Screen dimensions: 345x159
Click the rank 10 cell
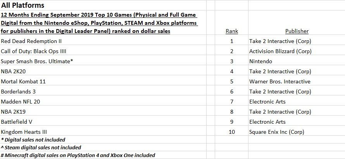pyautogui.click(x=232, y=132)
